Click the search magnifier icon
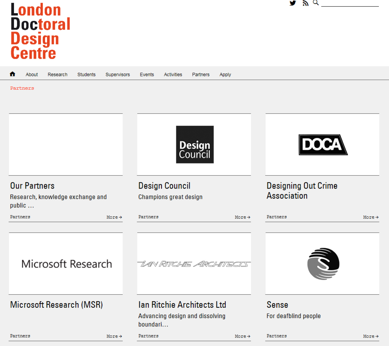The width and height of the screenshot is (389, 346). tap(316, 3)
